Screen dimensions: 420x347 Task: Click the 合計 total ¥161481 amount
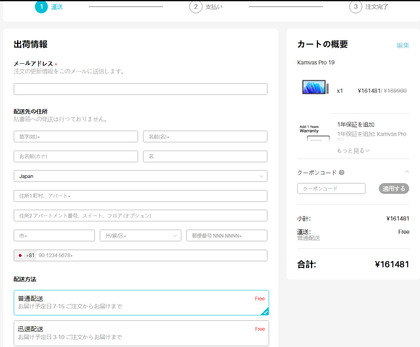click(392, 265)
